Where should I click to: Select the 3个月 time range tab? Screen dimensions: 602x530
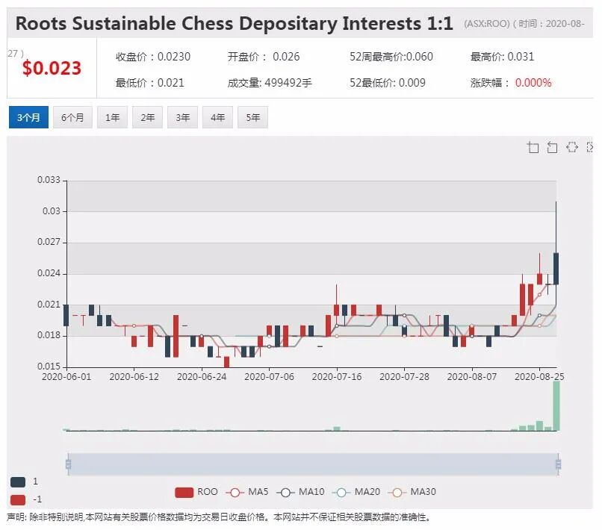[28, 117]
